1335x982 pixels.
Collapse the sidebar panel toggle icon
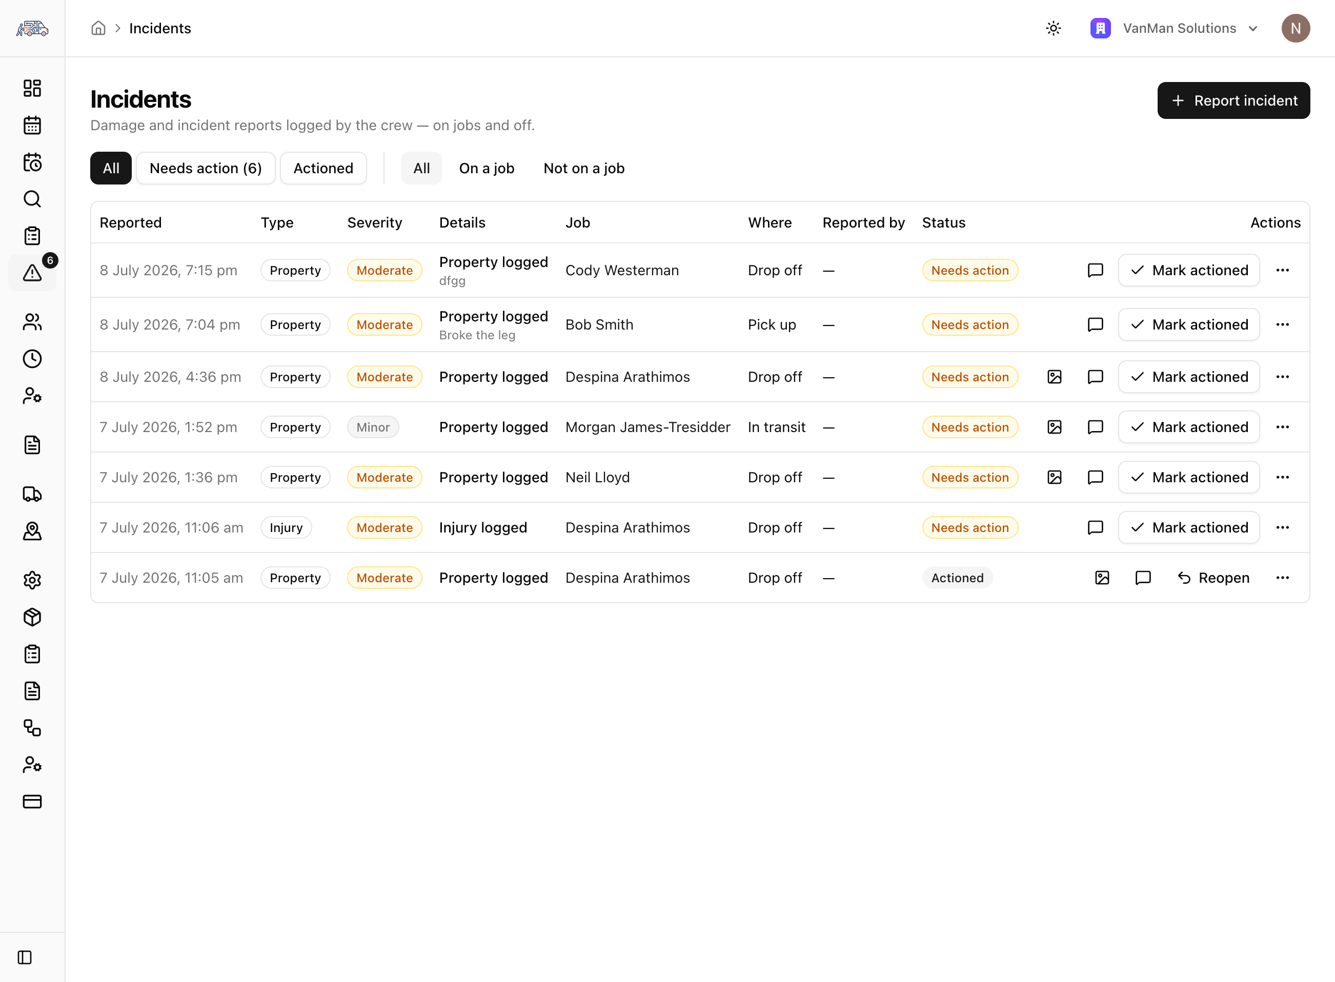tap(25, 957)
